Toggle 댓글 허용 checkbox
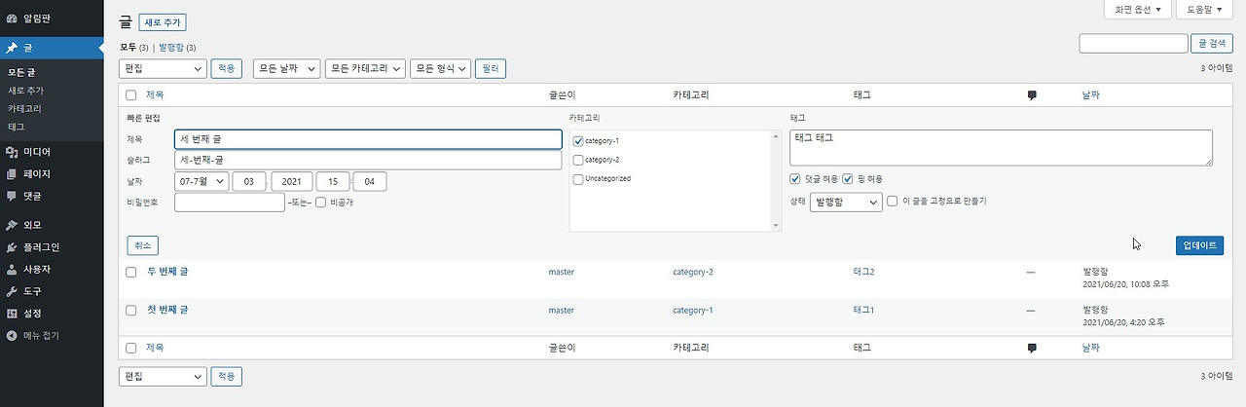This screenshot has width=1246, height=407. [x=797, y=179]
